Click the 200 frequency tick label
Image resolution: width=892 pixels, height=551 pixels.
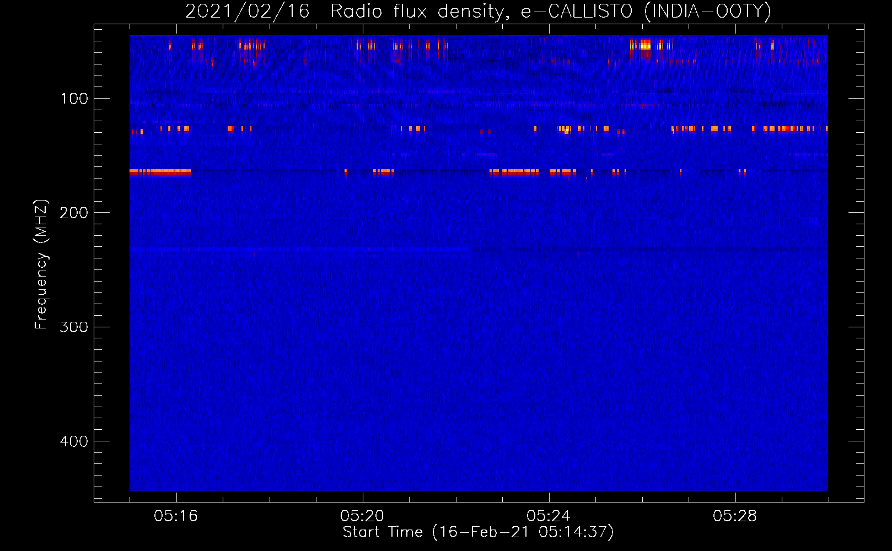tap(74, 213)
